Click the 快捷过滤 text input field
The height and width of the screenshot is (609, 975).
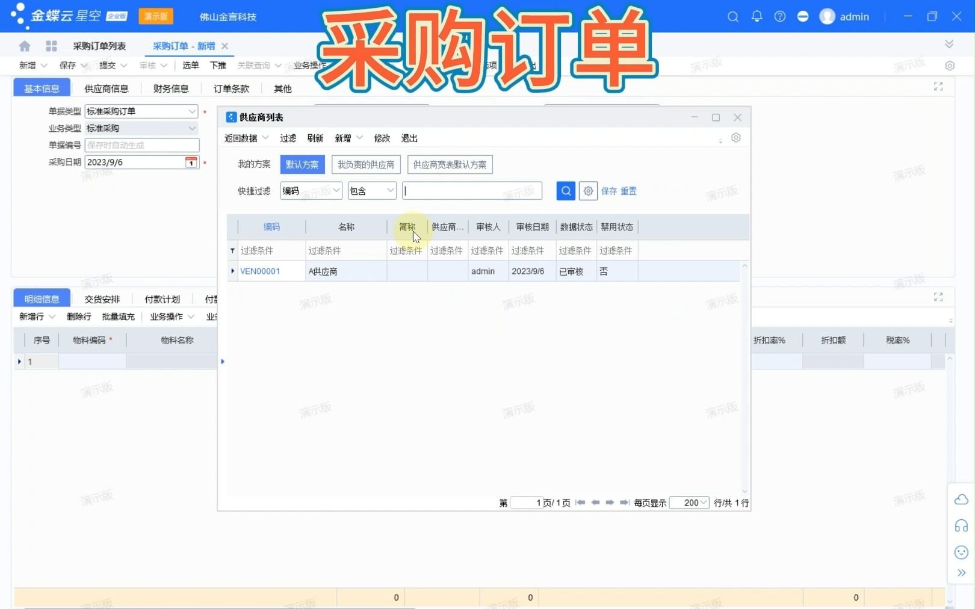click(x=472, y=191)
